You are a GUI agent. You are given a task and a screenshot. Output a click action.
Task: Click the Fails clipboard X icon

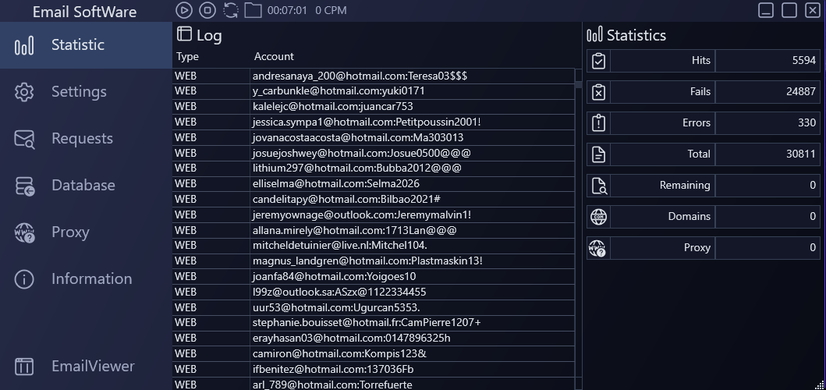point(598,92)
